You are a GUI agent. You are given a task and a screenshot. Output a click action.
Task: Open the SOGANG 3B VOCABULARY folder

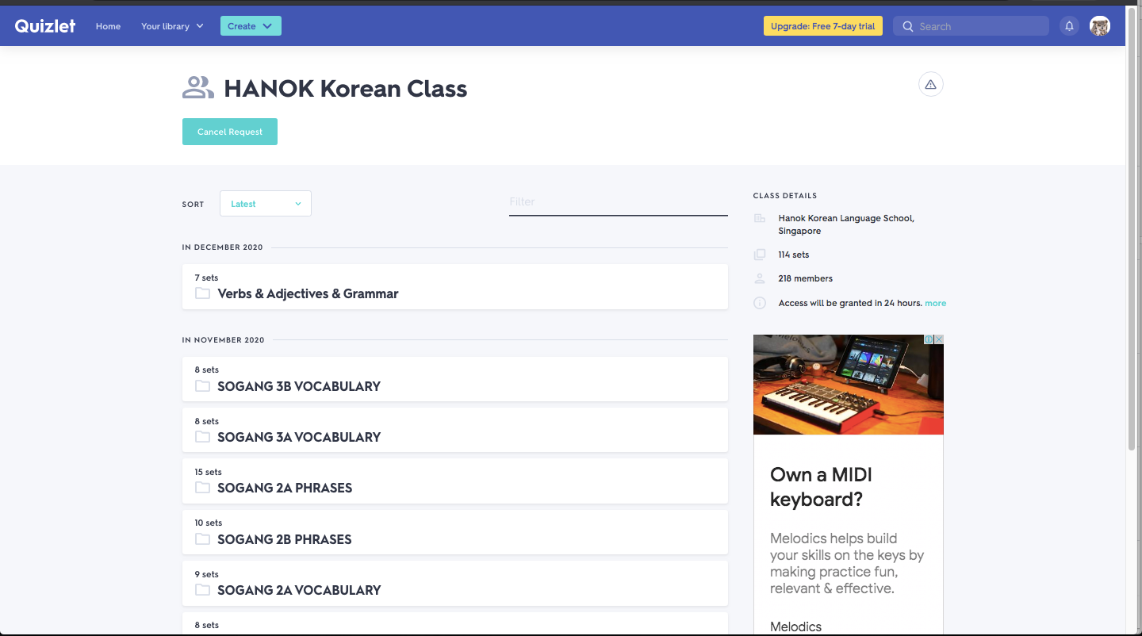point(455,379)
